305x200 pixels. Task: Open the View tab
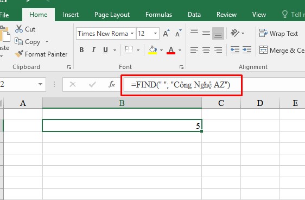(x=259, y=15)
